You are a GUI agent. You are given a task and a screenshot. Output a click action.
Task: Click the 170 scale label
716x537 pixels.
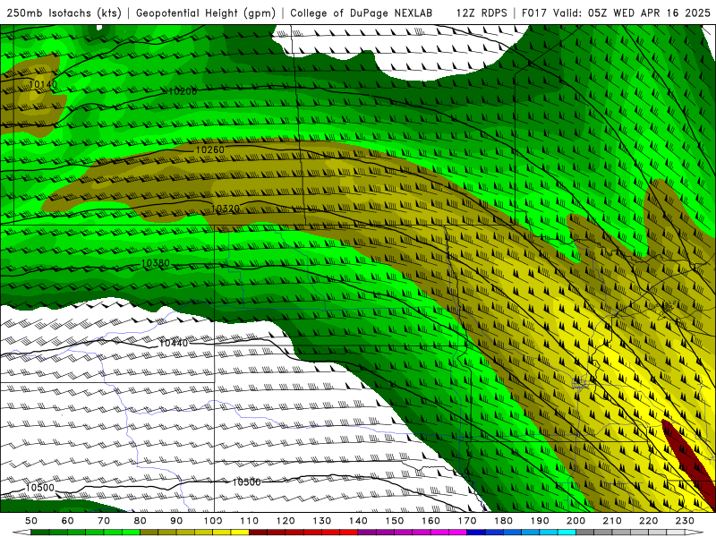pyautogui.click(x=467, y=521)
